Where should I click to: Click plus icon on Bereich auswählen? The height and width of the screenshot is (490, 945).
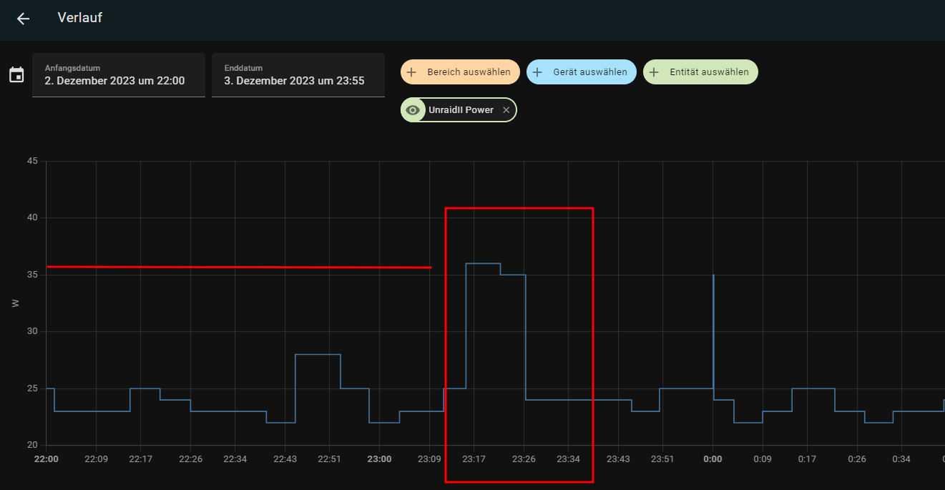point(411,72)
